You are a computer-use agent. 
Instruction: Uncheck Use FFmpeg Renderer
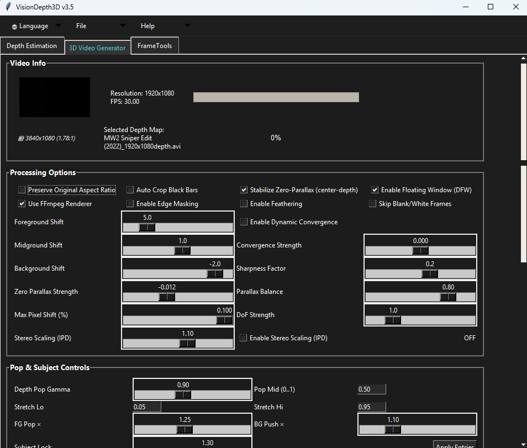pyautogui.click(x=22, y=204)
